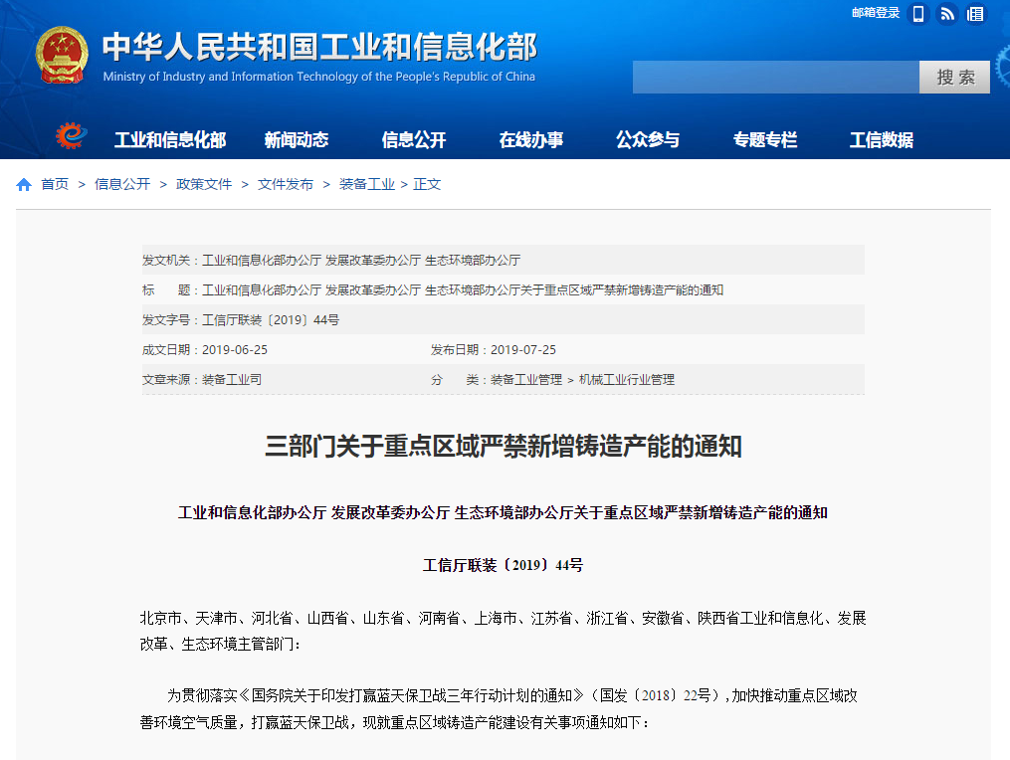Click into the site search field
This screenshot has height=760, width=1010.
point(775,78)
